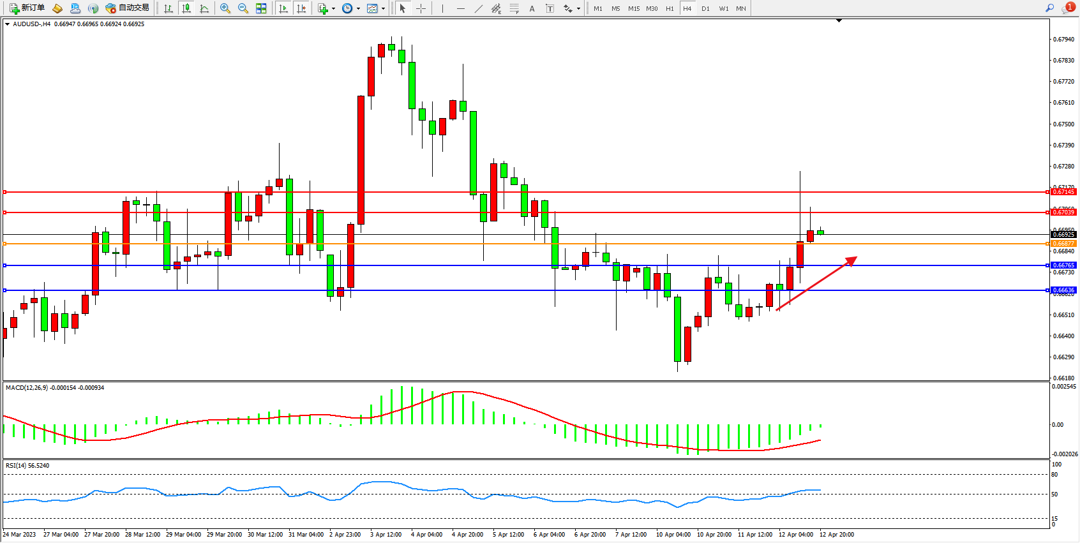1080x543 pixels.
Task: Open the chart template dropdown
Action: coord(383,9)
